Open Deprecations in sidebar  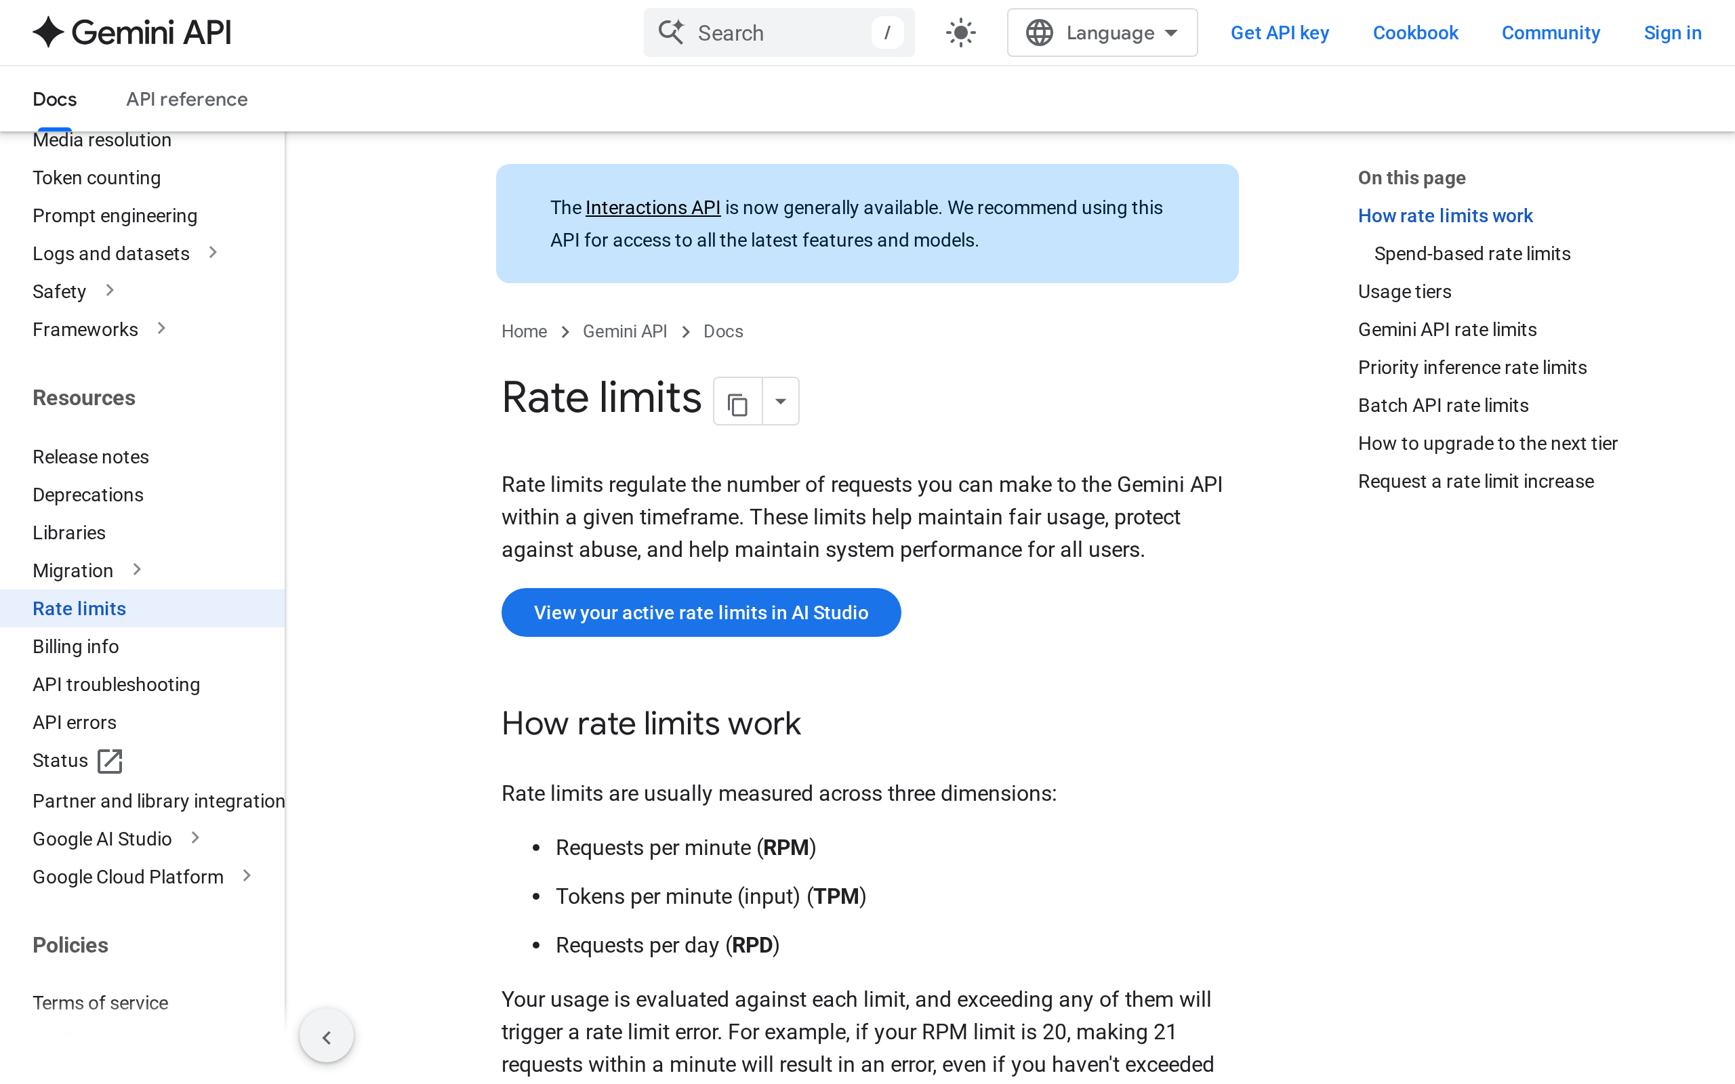tap(88, 495)
